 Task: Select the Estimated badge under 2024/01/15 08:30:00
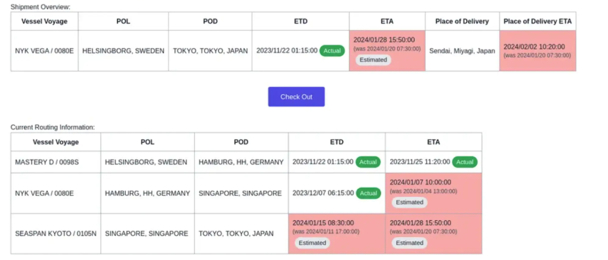click(x=312, y=243)
